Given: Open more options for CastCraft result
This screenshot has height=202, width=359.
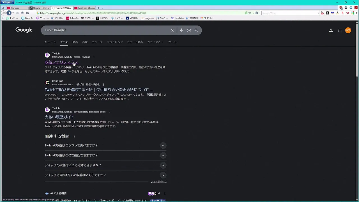Looking at the screenshot, I should tap(103, 84).
